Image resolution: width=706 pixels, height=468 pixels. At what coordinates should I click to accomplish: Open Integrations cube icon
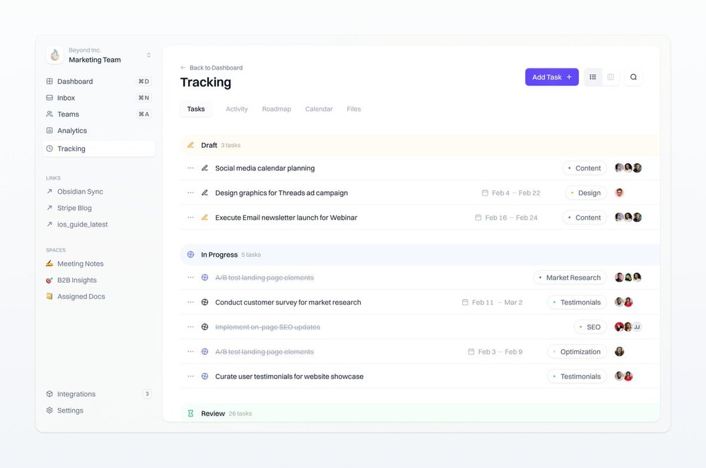49,394
